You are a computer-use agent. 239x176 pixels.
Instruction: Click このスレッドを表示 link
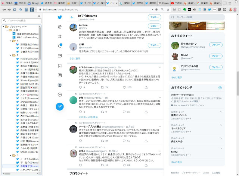click(x=88, y=117)
